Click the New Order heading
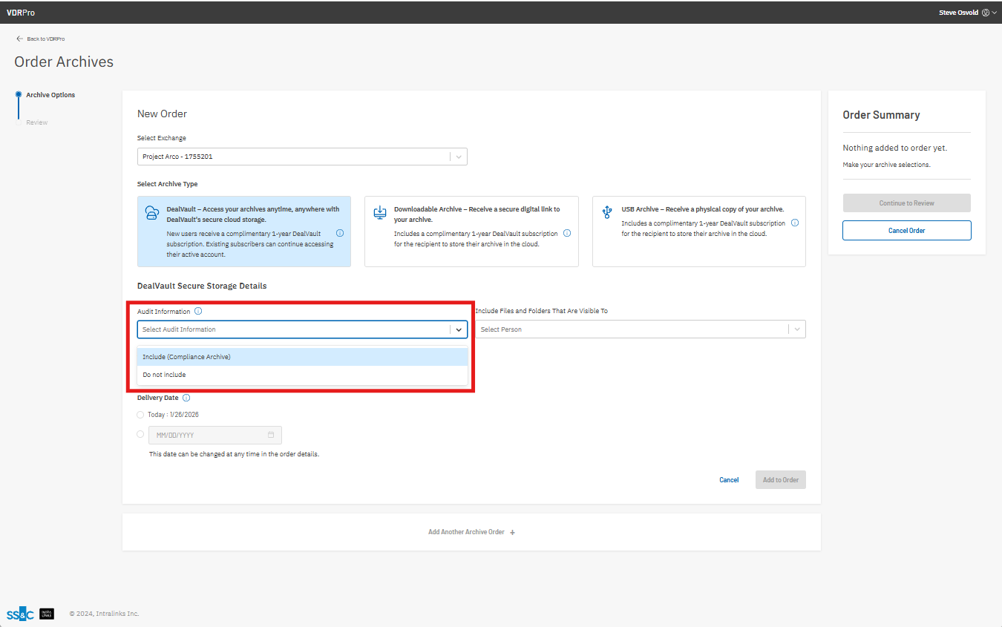The height and width of the screenshot is (627, 1002). click(162, 114)
